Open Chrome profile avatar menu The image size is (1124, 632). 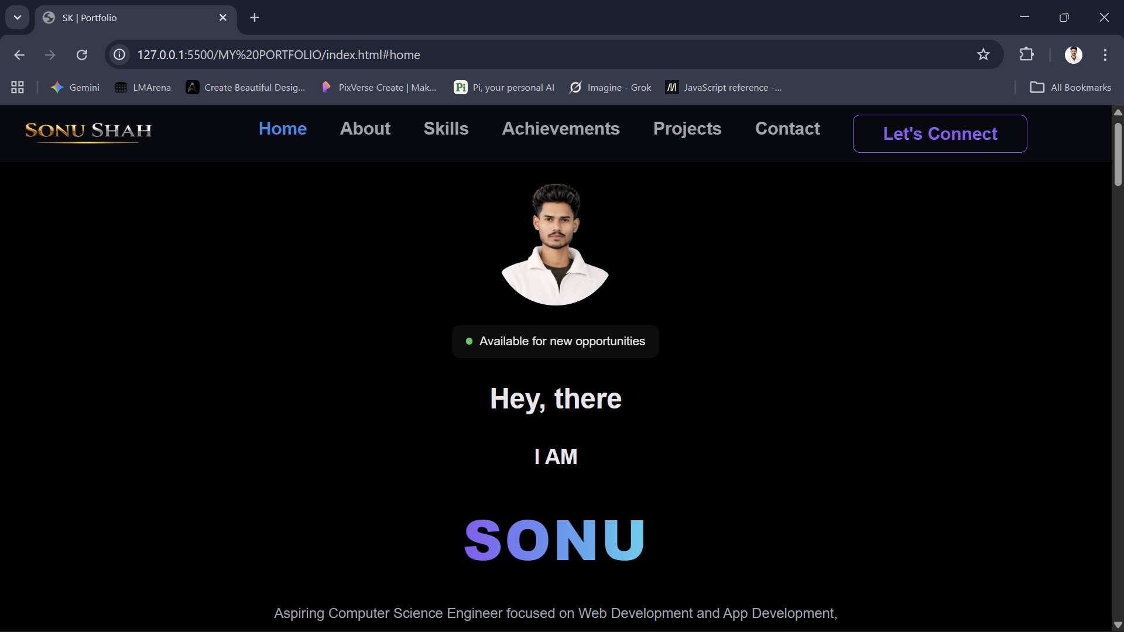(x=1073, y=55)
